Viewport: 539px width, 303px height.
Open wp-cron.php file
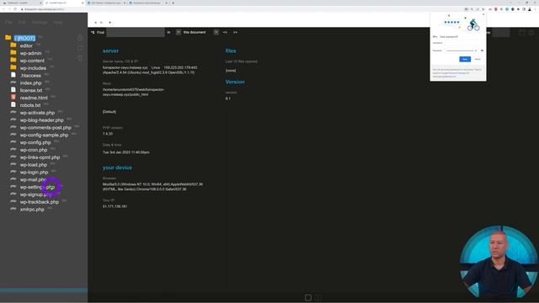tap(34, 150)
